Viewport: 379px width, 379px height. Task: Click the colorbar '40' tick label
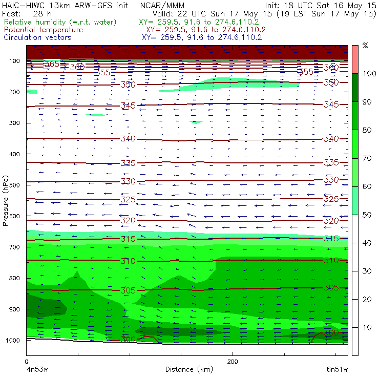click(367, 243)
